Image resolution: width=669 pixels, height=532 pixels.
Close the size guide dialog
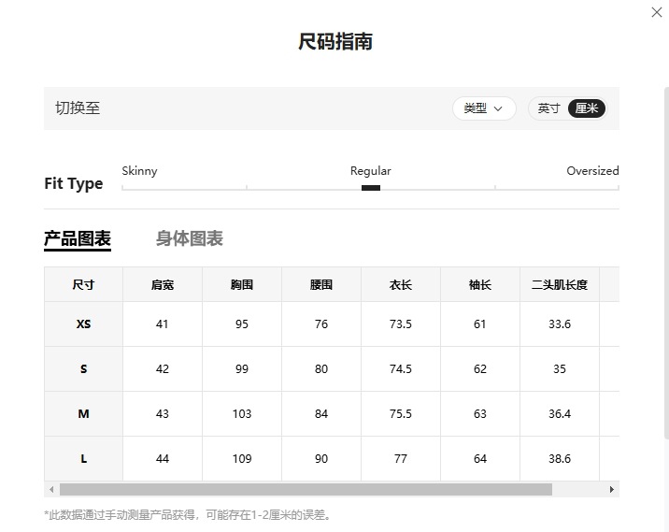point(657,12)
